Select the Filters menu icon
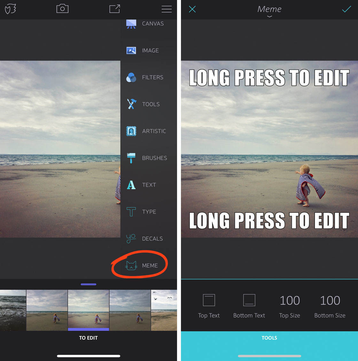This screenshot has width=358, height=361. click(131, 77)
